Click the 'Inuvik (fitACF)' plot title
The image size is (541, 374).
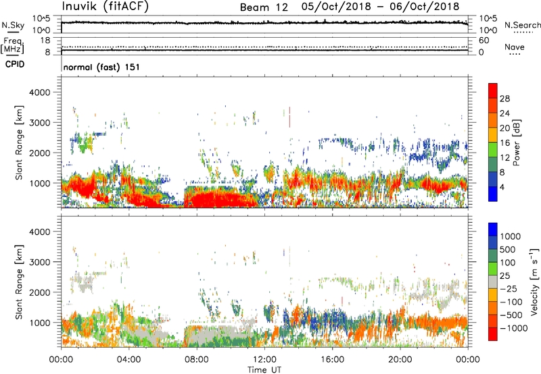click(105, 7)
